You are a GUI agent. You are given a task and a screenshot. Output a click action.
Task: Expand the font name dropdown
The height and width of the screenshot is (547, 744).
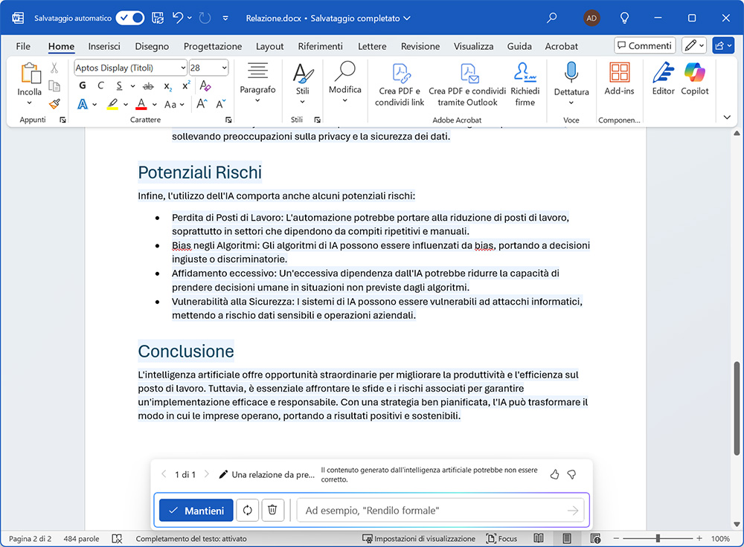click(182, 68)
